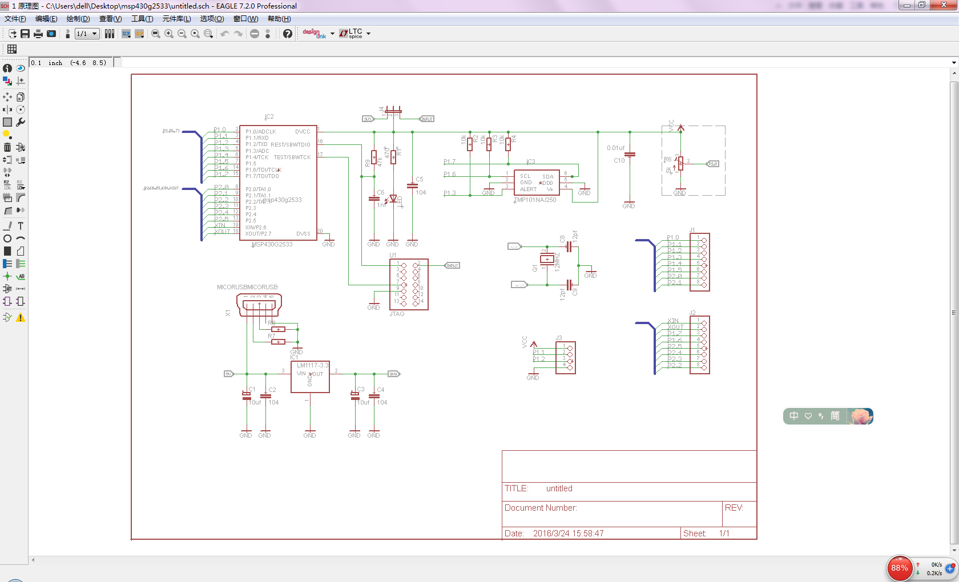Select the Move tool with four arrows
The image size is (959, 582).
7,97
